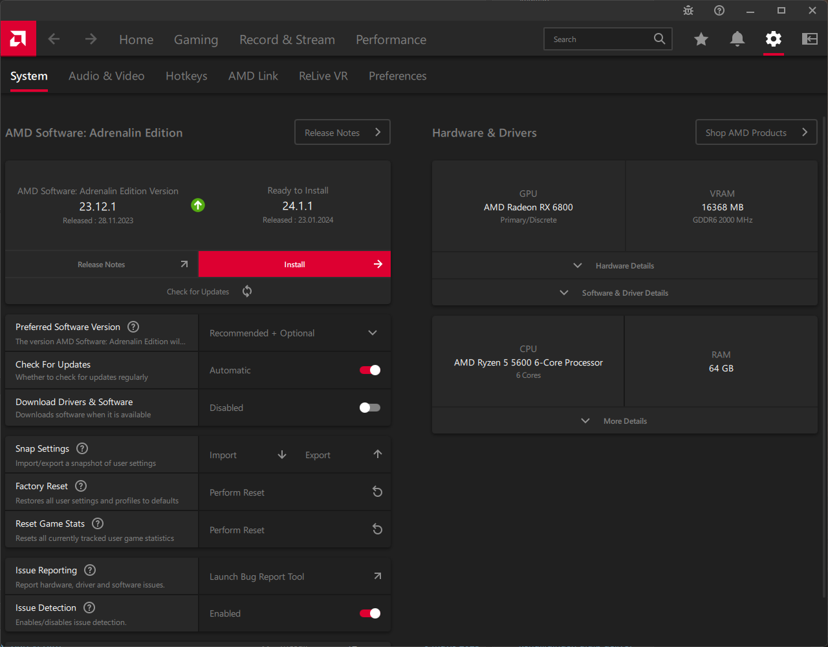This screenshot has width=828, height=647.
Task: Enable Download Drivers & Software switch
Action: point(370,408)
